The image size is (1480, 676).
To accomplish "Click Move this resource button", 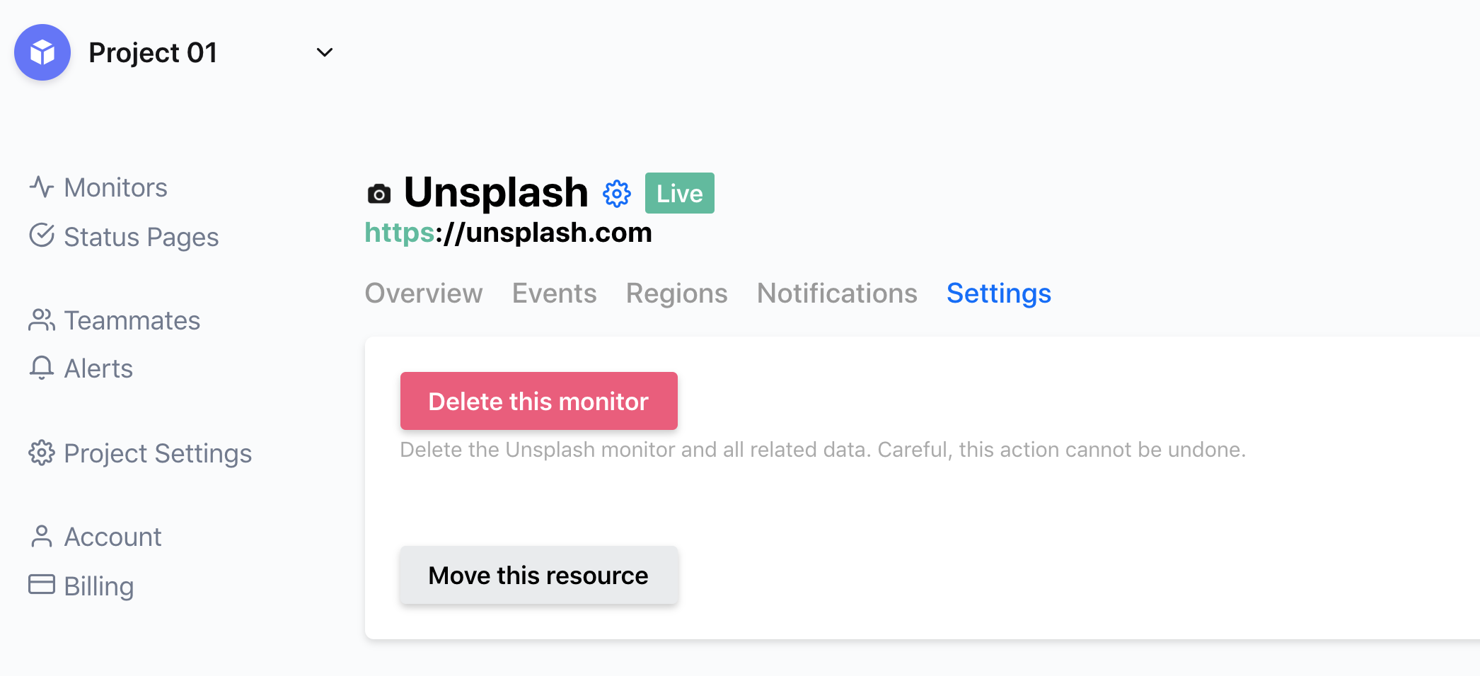I will click(539, 575).
